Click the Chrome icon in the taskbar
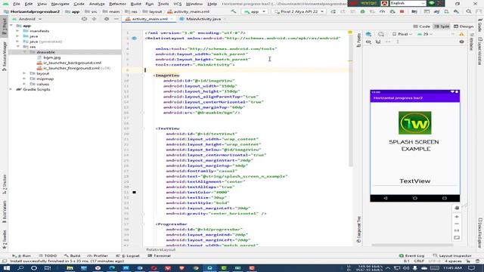The width and height of the screenshot is (484, 272). pyautogui.click(x=196, y=267)
